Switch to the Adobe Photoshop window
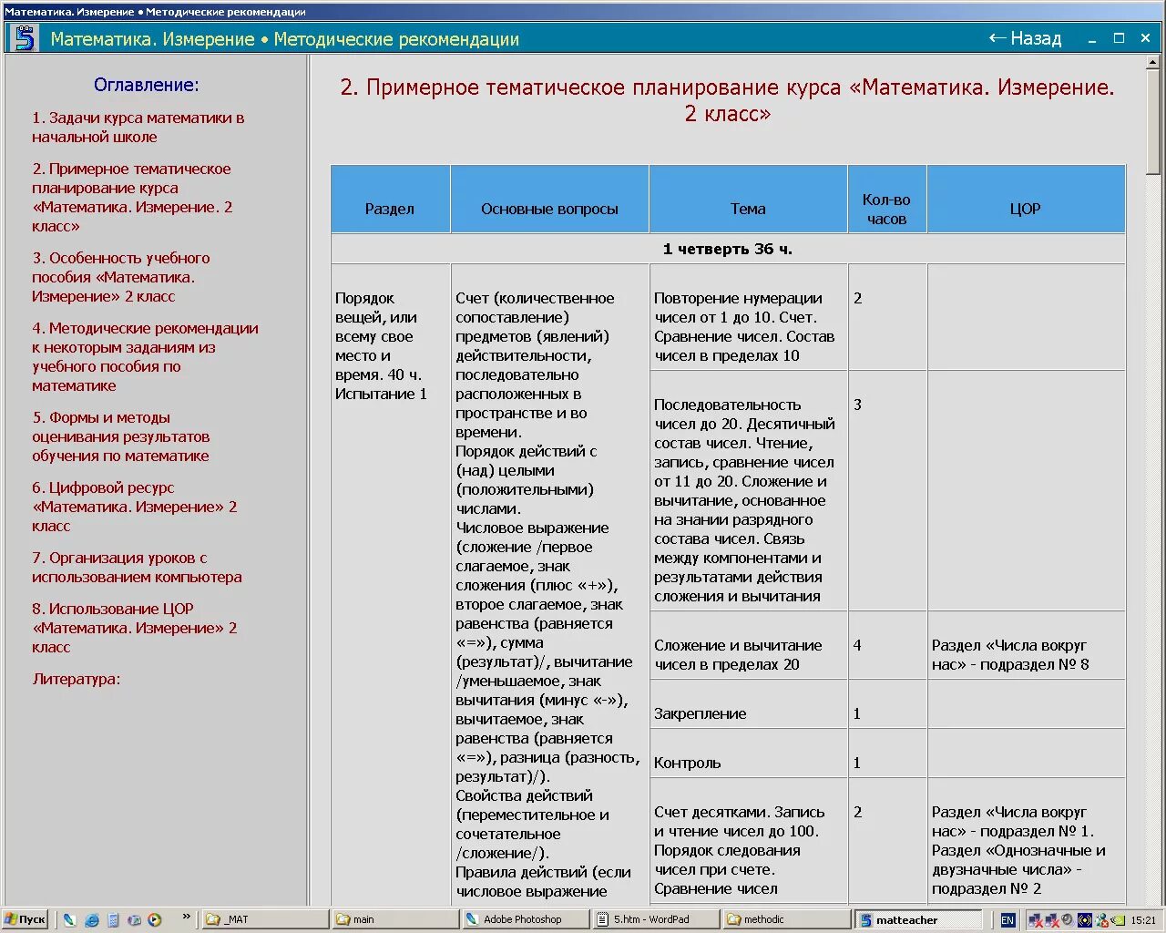The width and height of the screenshot is (1166, 933). coord(526,919)
